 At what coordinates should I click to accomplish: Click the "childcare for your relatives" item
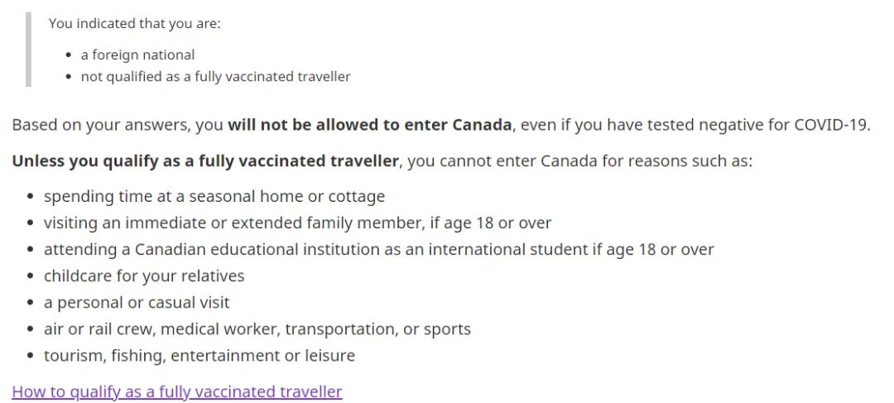pos(144,276)
